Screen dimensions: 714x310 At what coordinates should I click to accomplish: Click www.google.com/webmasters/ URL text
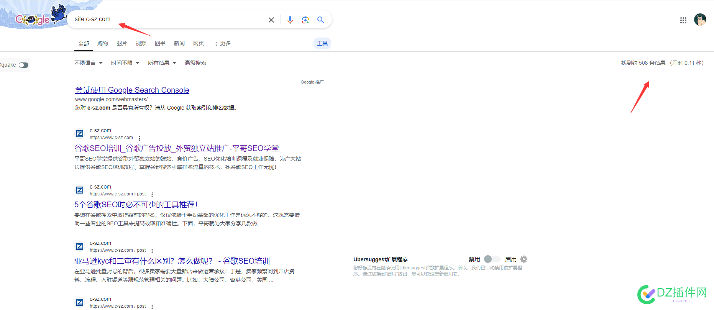(x=112, y=99)
